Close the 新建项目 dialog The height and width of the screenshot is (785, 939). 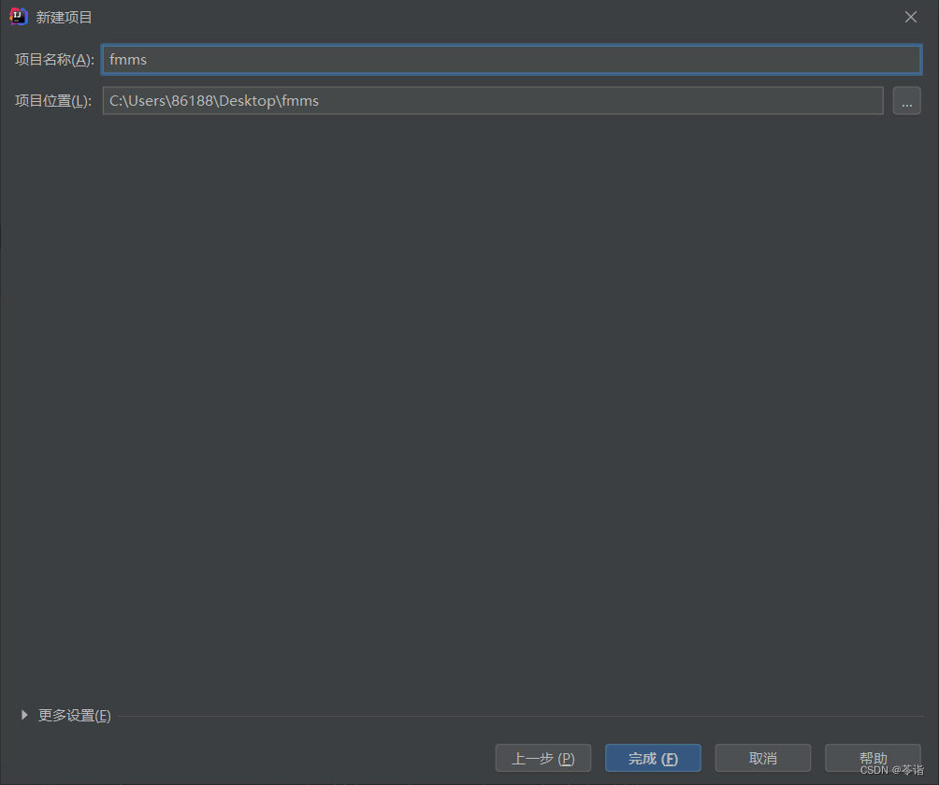click(x=911, y=17)
